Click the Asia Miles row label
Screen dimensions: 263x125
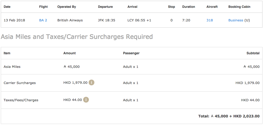[x=12, y=67]
